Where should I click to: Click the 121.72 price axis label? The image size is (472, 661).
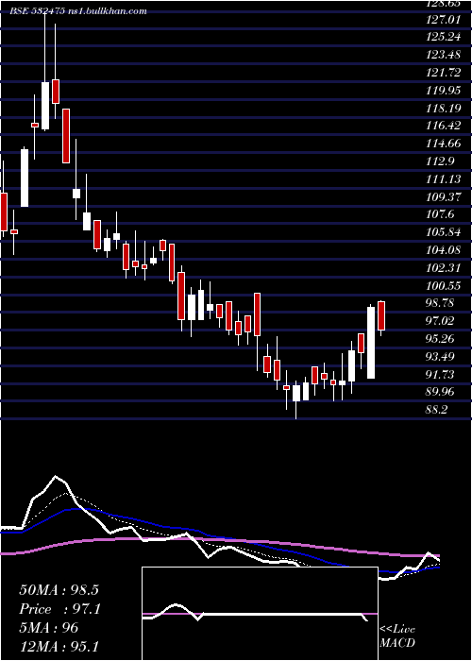coord(443,73)
